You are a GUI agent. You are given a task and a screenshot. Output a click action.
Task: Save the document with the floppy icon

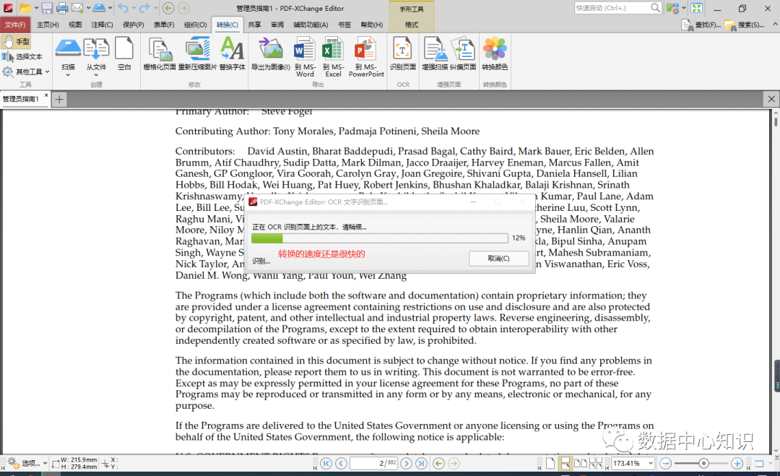tap(47, 8)
